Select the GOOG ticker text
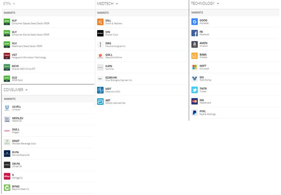Screen dimensions: 281x195 pyautogui.click(x=203, y=20)
